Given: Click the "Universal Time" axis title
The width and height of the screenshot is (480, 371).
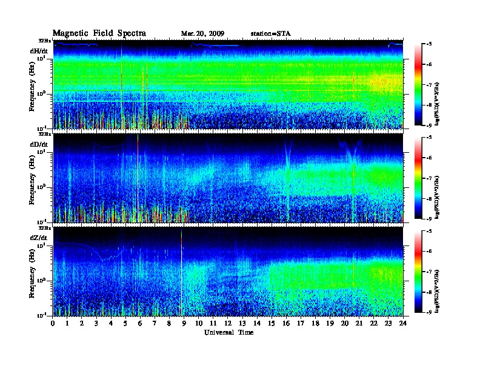Looking at the screenshot, I should pos(228,332).
